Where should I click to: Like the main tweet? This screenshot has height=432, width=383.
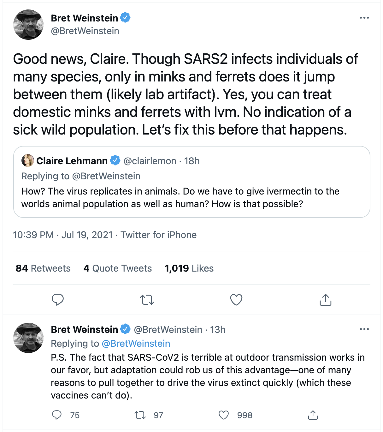click(236, 299)
